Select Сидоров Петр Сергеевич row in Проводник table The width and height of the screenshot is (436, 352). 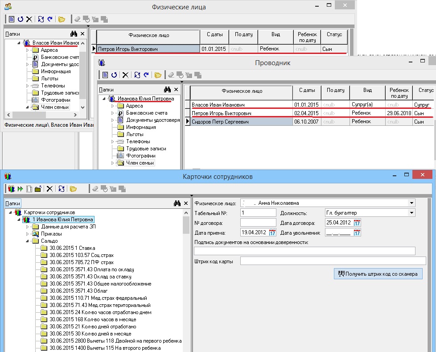pyautogui.click(x=309, y=122)
